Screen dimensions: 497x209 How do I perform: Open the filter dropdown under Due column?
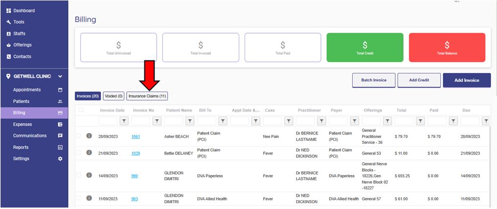(486, 121)
